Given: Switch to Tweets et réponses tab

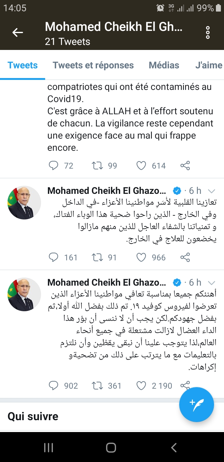Looking at the screenshot, I should (93, 65).
